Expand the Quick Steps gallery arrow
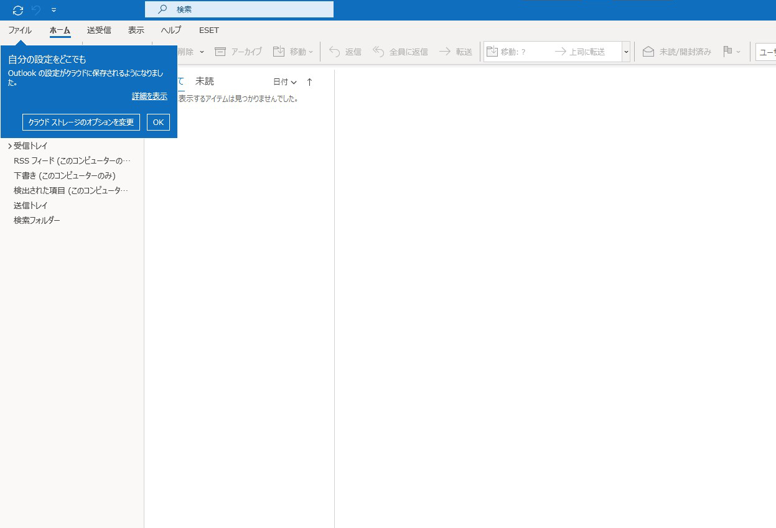The height and width of the screenshot is (528, 776). [626, 52]
